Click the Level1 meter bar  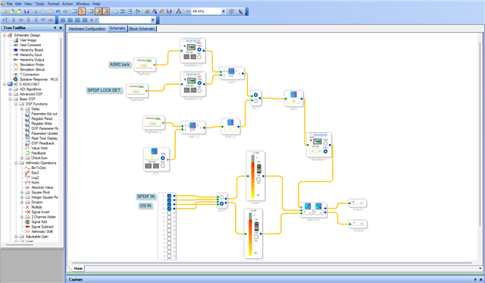pos(252,177)
